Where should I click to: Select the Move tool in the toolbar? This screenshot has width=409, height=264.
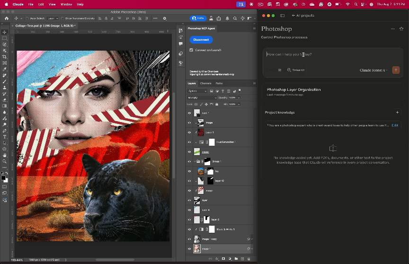pos(4,32)
